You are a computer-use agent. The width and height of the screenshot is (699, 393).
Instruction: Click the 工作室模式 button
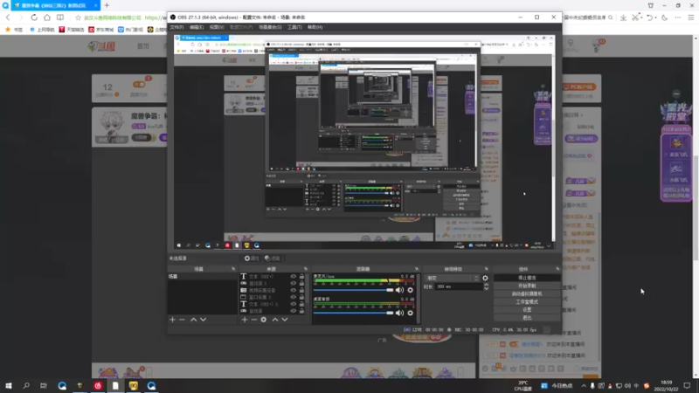(527, 301)
